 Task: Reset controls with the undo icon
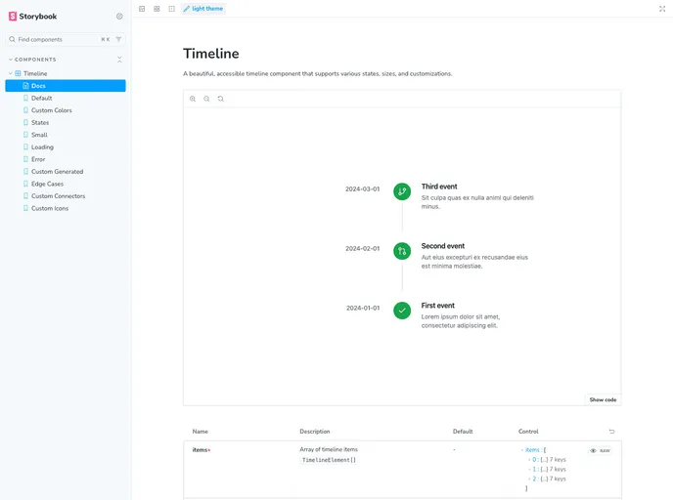click(x=612, y=431)
